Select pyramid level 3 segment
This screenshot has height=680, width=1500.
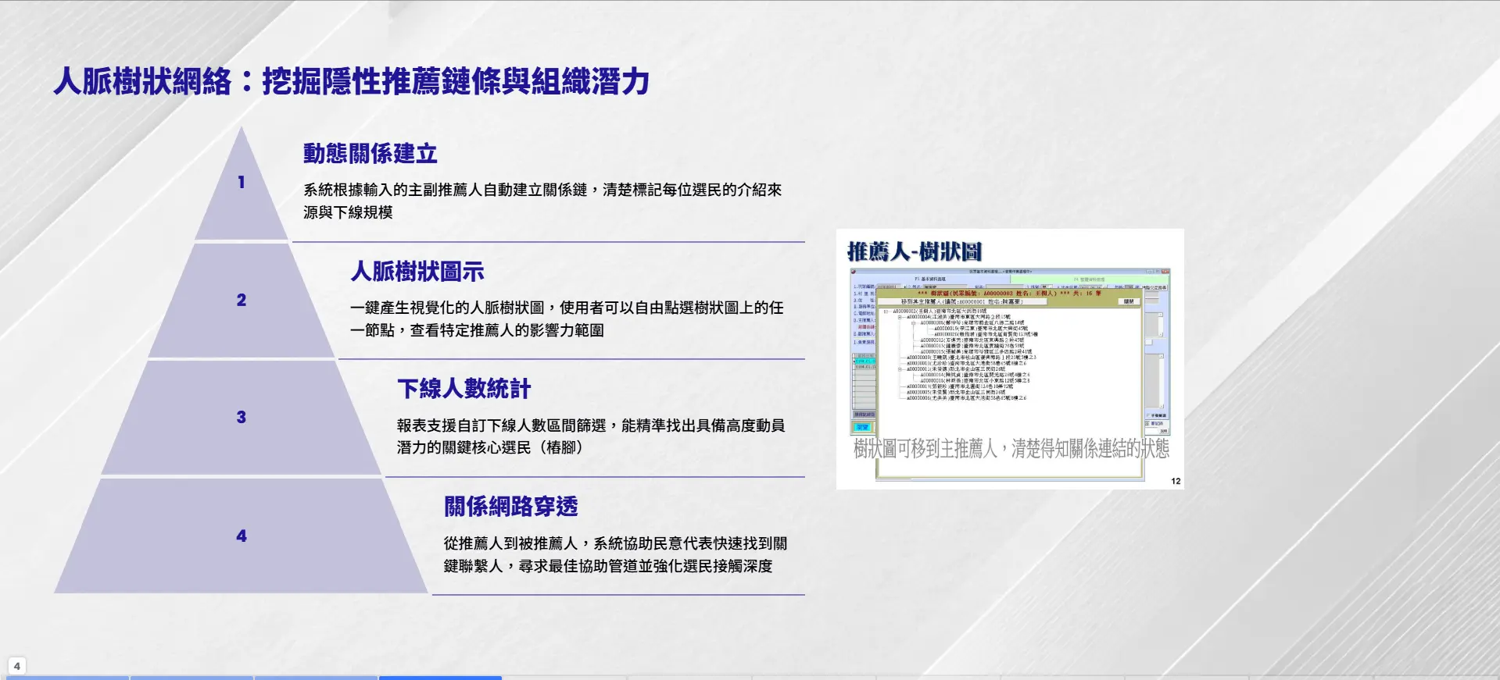[x=242, y=418]
